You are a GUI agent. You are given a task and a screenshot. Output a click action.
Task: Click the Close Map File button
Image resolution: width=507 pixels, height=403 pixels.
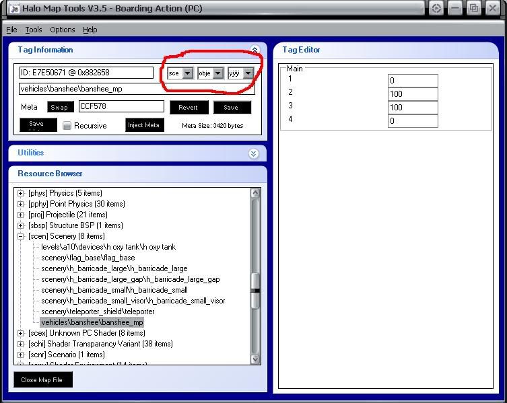[x=43, y=379]
